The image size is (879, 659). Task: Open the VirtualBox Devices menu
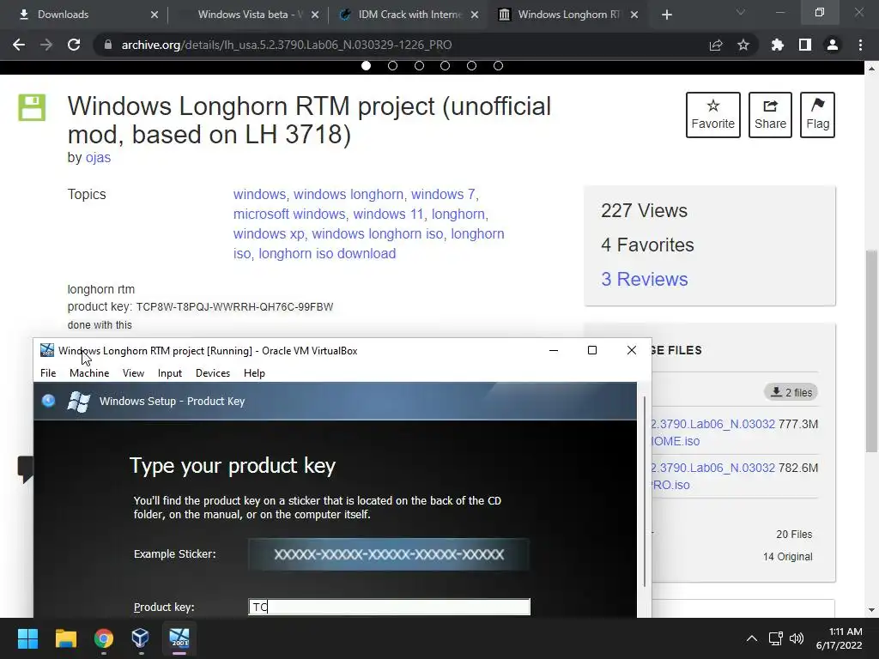213,373
